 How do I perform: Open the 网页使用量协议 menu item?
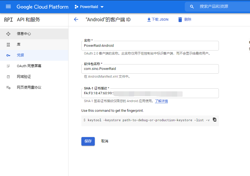pos(34,87)
